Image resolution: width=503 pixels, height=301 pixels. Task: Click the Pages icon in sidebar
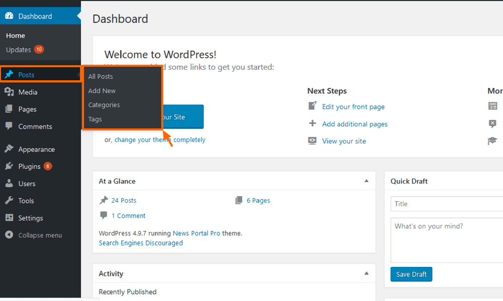[x=9, y=109]
